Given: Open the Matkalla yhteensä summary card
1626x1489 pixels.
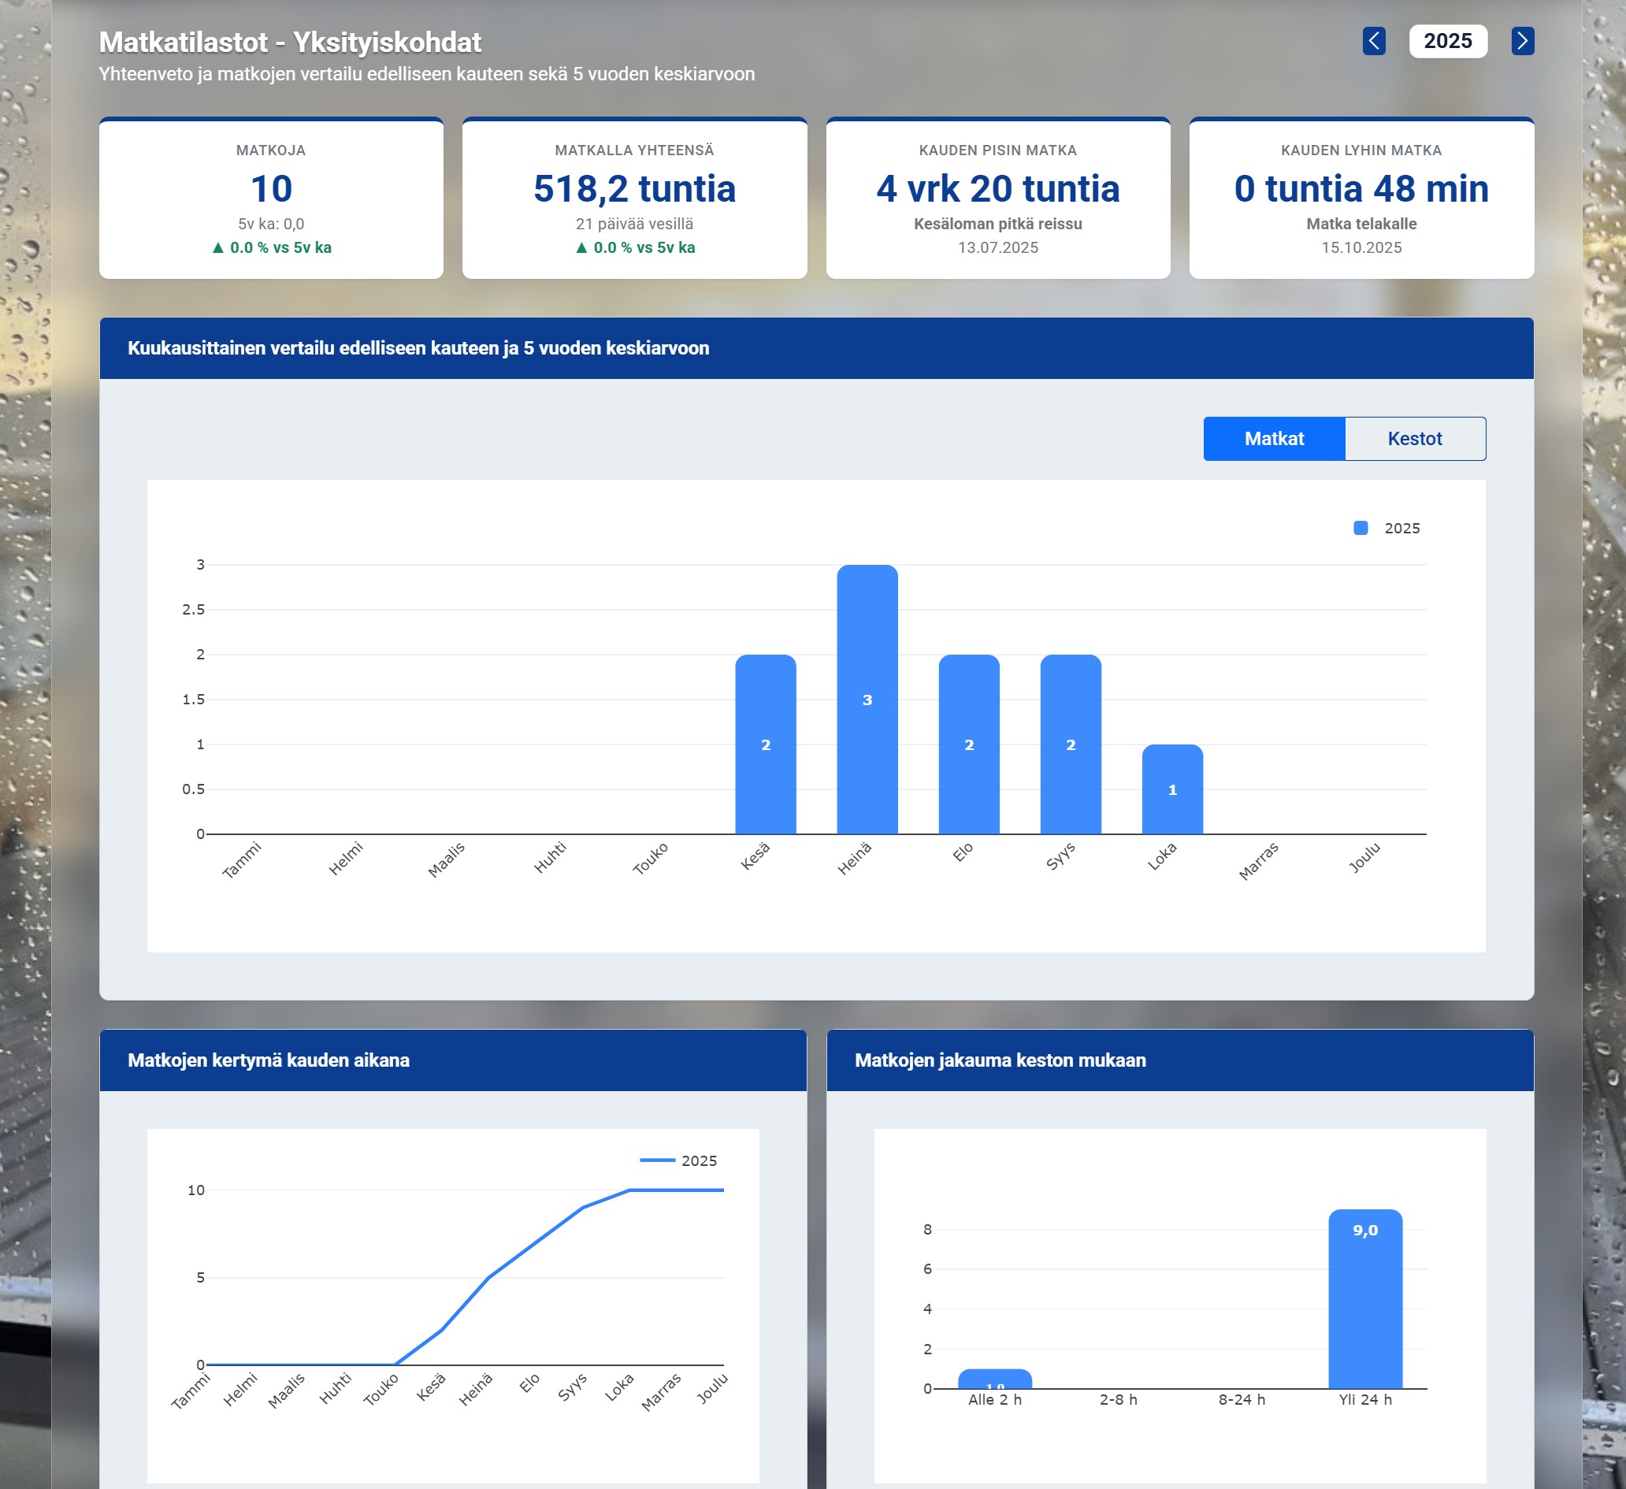Looking at the screenshot, I should pyautogui.click(x=634, y=199).
